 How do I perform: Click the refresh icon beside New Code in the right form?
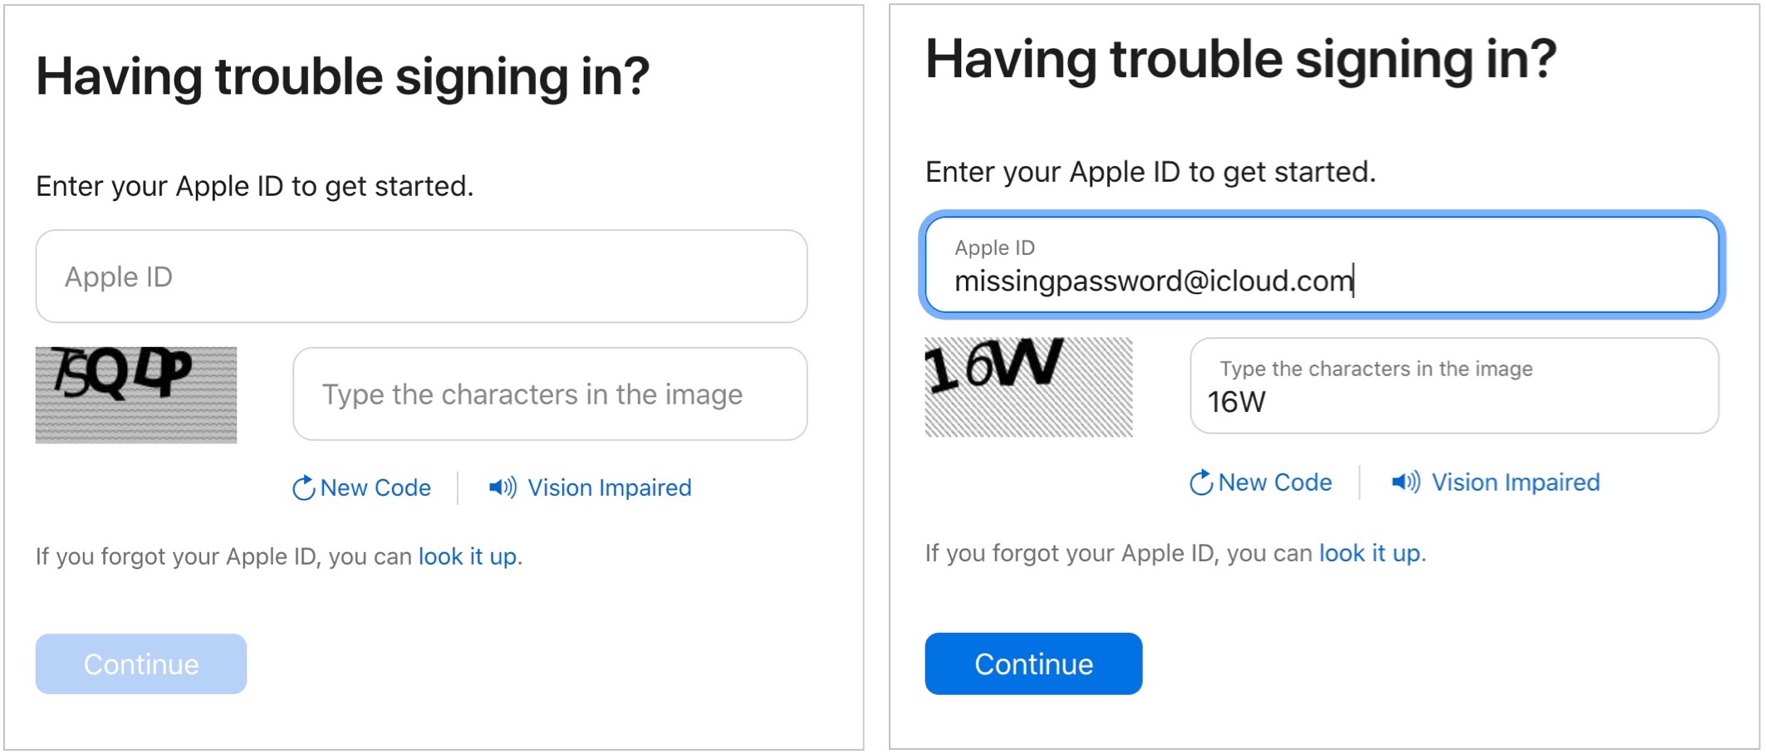coord(1201,482)
